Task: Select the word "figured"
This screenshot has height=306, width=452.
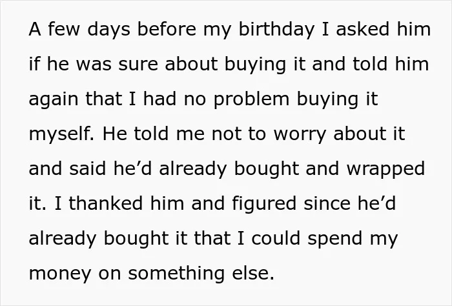Action: point(263,204)
